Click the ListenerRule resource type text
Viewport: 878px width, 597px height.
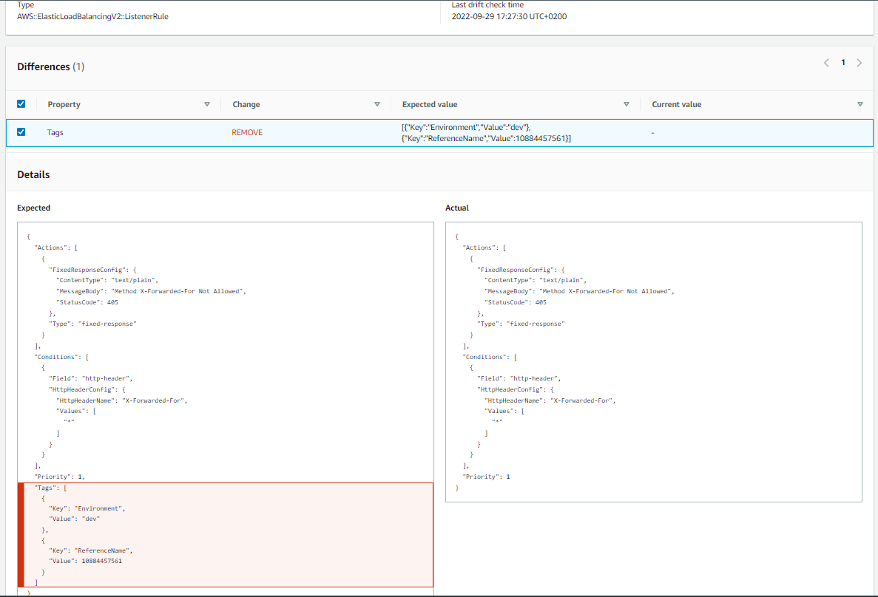point(92,16)
